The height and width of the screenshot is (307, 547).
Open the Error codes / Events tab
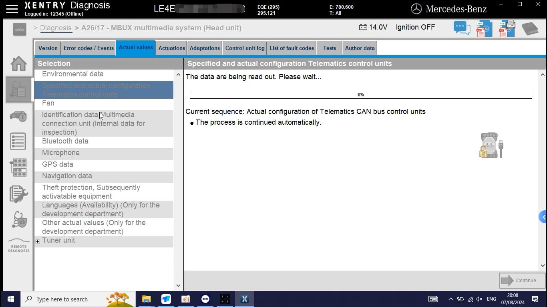[88, 48]
